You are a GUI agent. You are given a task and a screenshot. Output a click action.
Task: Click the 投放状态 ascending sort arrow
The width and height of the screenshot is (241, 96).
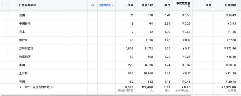(x=113, y=5)
